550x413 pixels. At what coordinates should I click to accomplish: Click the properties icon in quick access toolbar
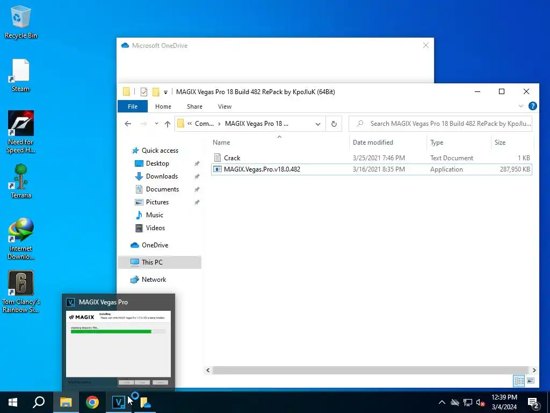[144, 92]
